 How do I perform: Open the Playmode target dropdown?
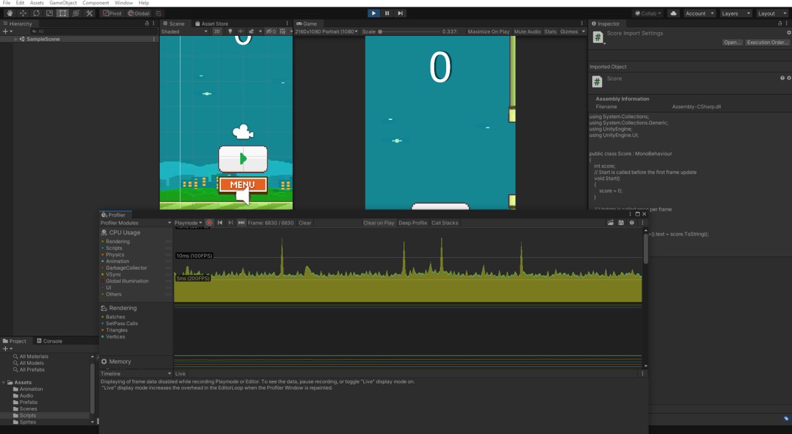click(x=188, y=223)
